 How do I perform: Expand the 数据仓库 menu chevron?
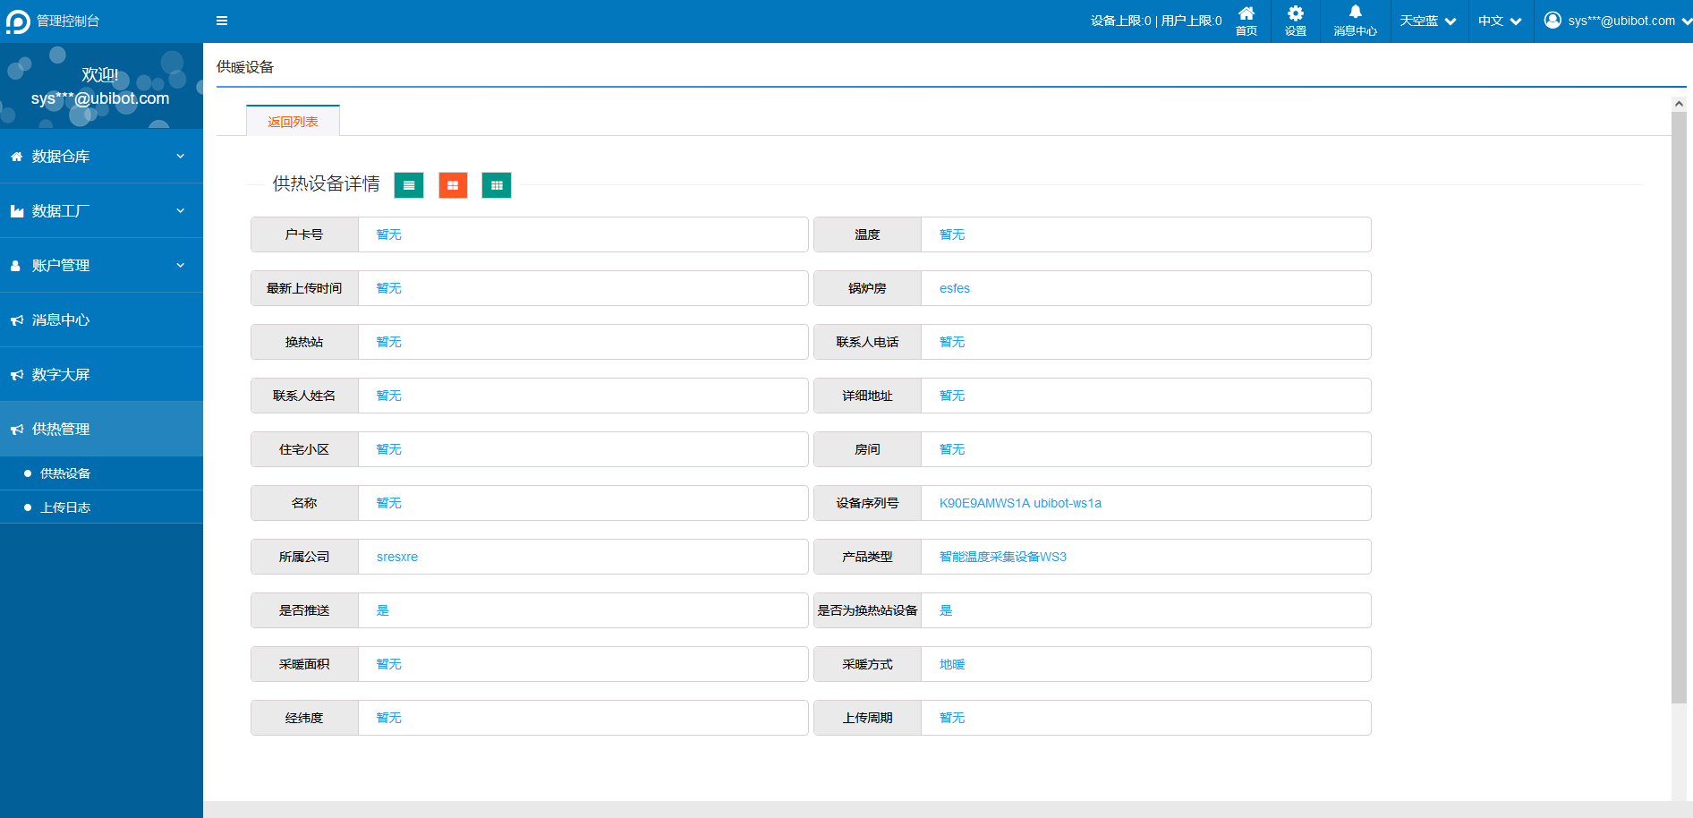click(180, 156)
